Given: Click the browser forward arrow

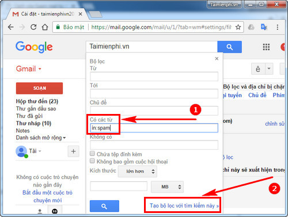Looking at the screenshot, I should tap(22, 27).
